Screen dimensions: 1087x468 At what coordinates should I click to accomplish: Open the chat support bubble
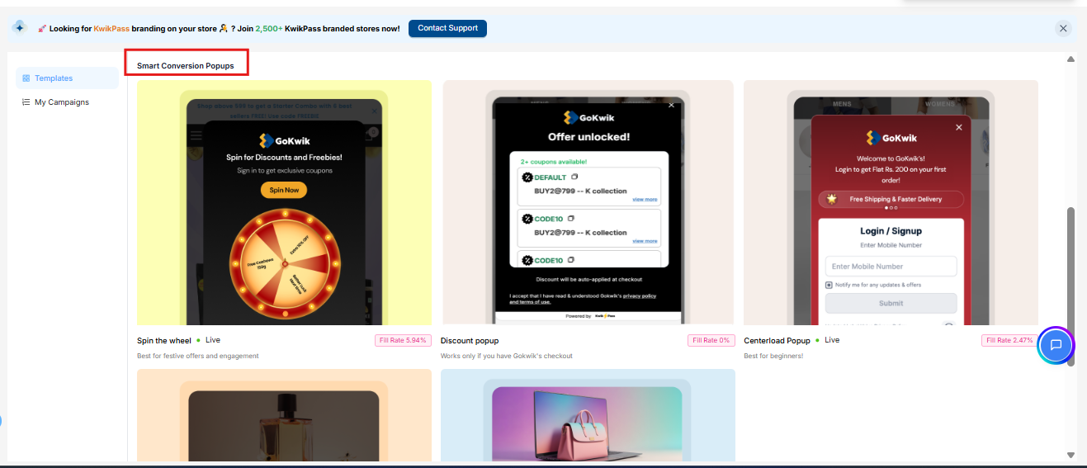point(1055,345)
